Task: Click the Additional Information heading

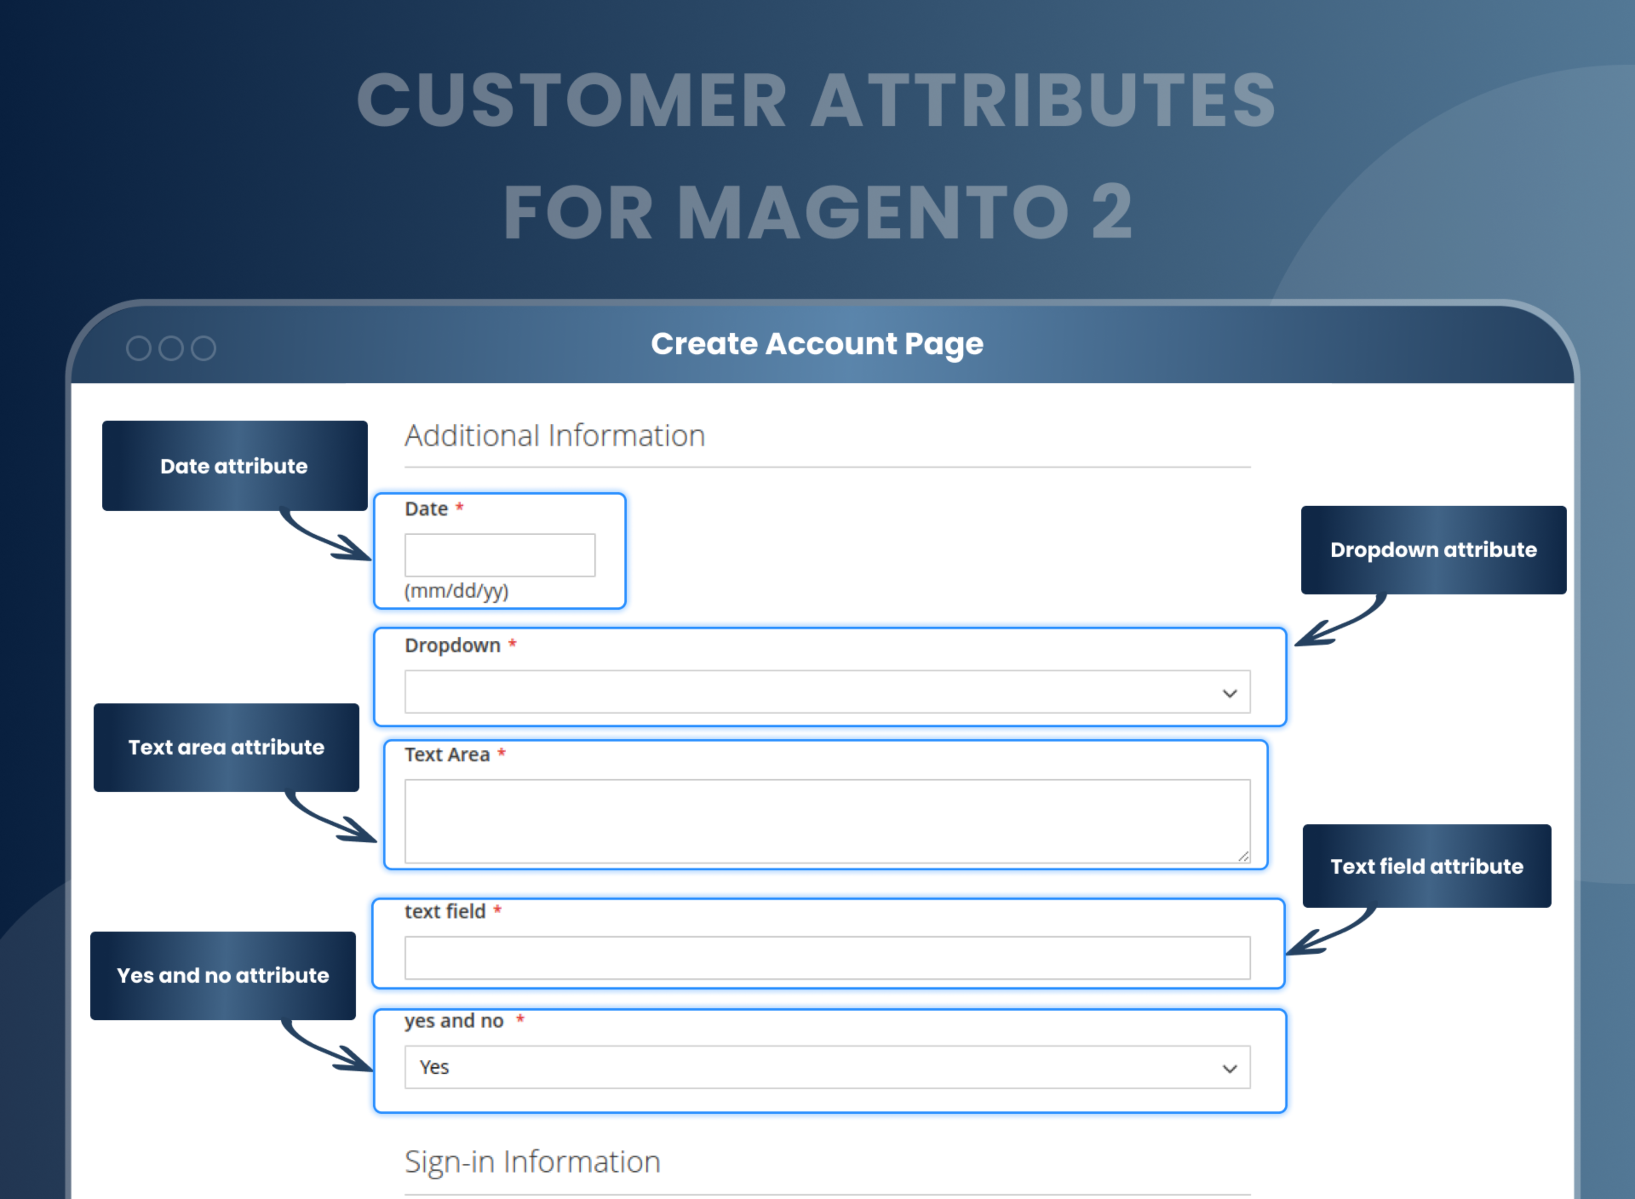Action: (555, 436)
